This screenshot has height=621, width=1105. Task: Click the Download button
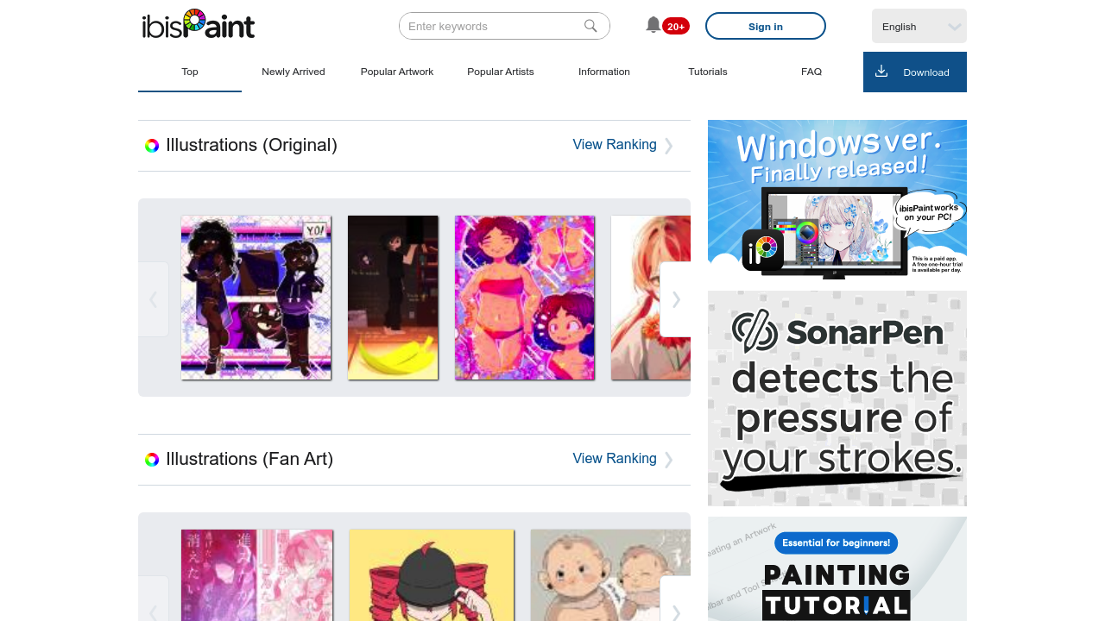[915, 72]
